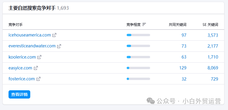228x110 pixels.
Task: Sort by the 竞争程度 column header
Action: [x=133, y=25]
